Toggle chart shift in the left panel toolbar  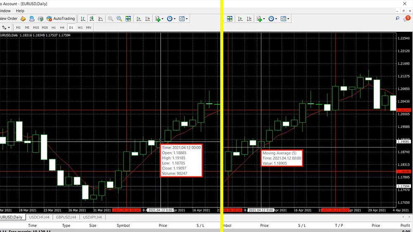(x=147, y=19)
